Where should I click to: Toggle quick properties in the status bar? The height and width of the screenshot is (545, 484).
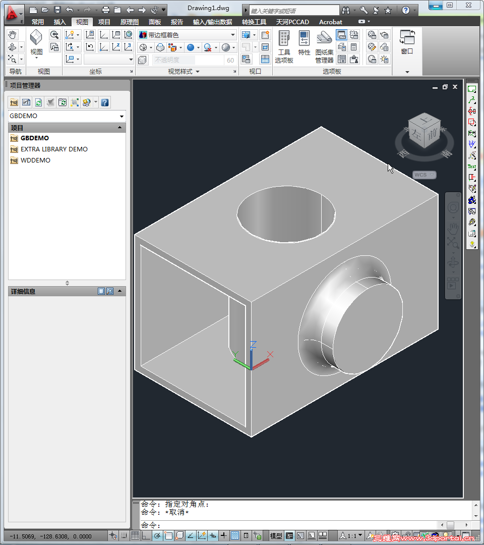click(x=246, y=535)
